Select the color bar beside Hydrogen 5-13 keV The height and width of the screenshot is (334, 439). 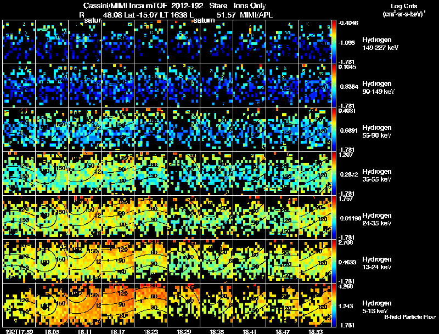(x=334, y=305)
